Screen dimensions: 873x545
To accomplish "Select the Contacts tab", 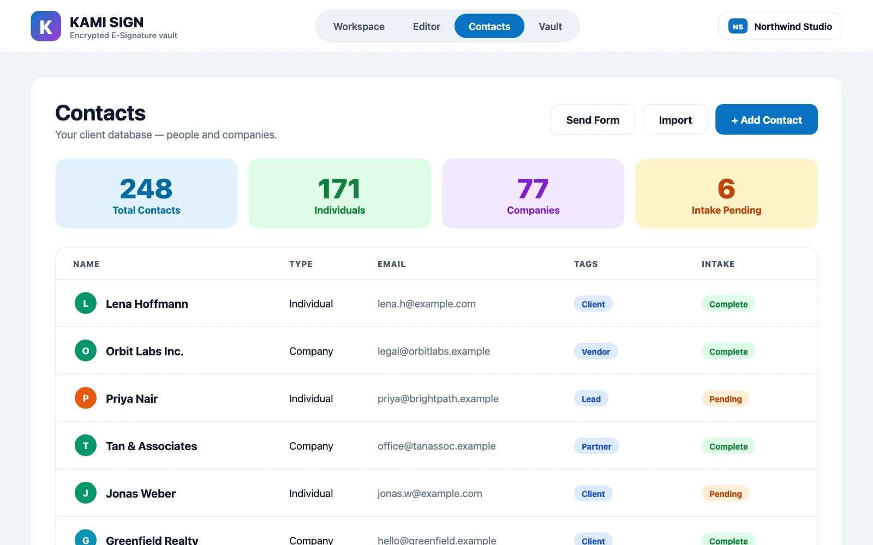I will point(489,26).
